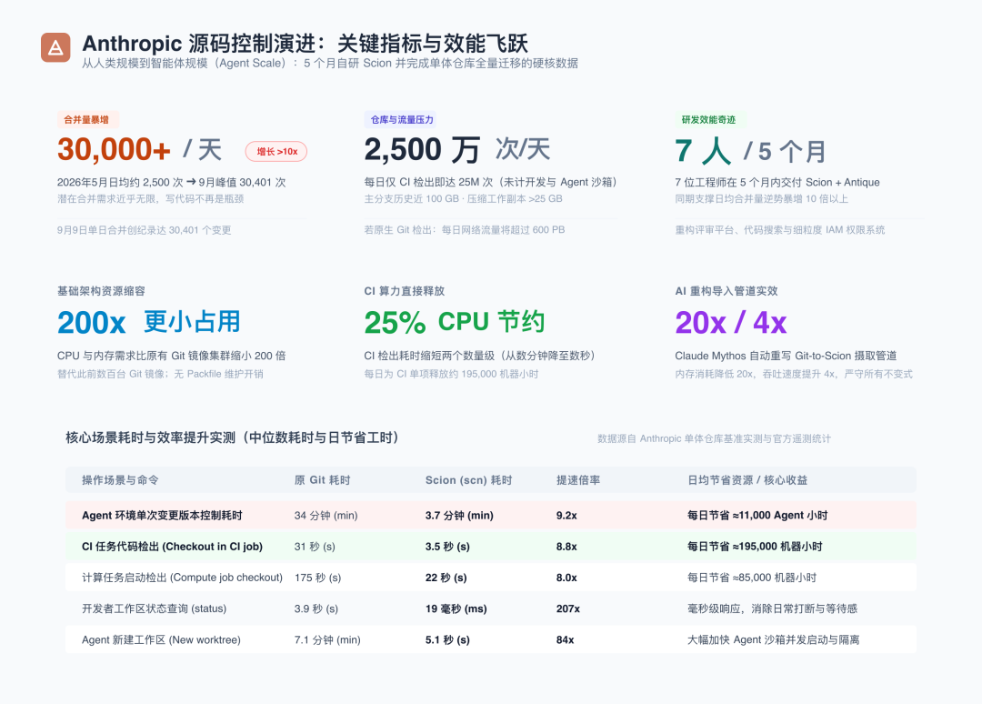Click '每日为 CI 单项释放约 195,000' note
982x704 pixels.
451,374
